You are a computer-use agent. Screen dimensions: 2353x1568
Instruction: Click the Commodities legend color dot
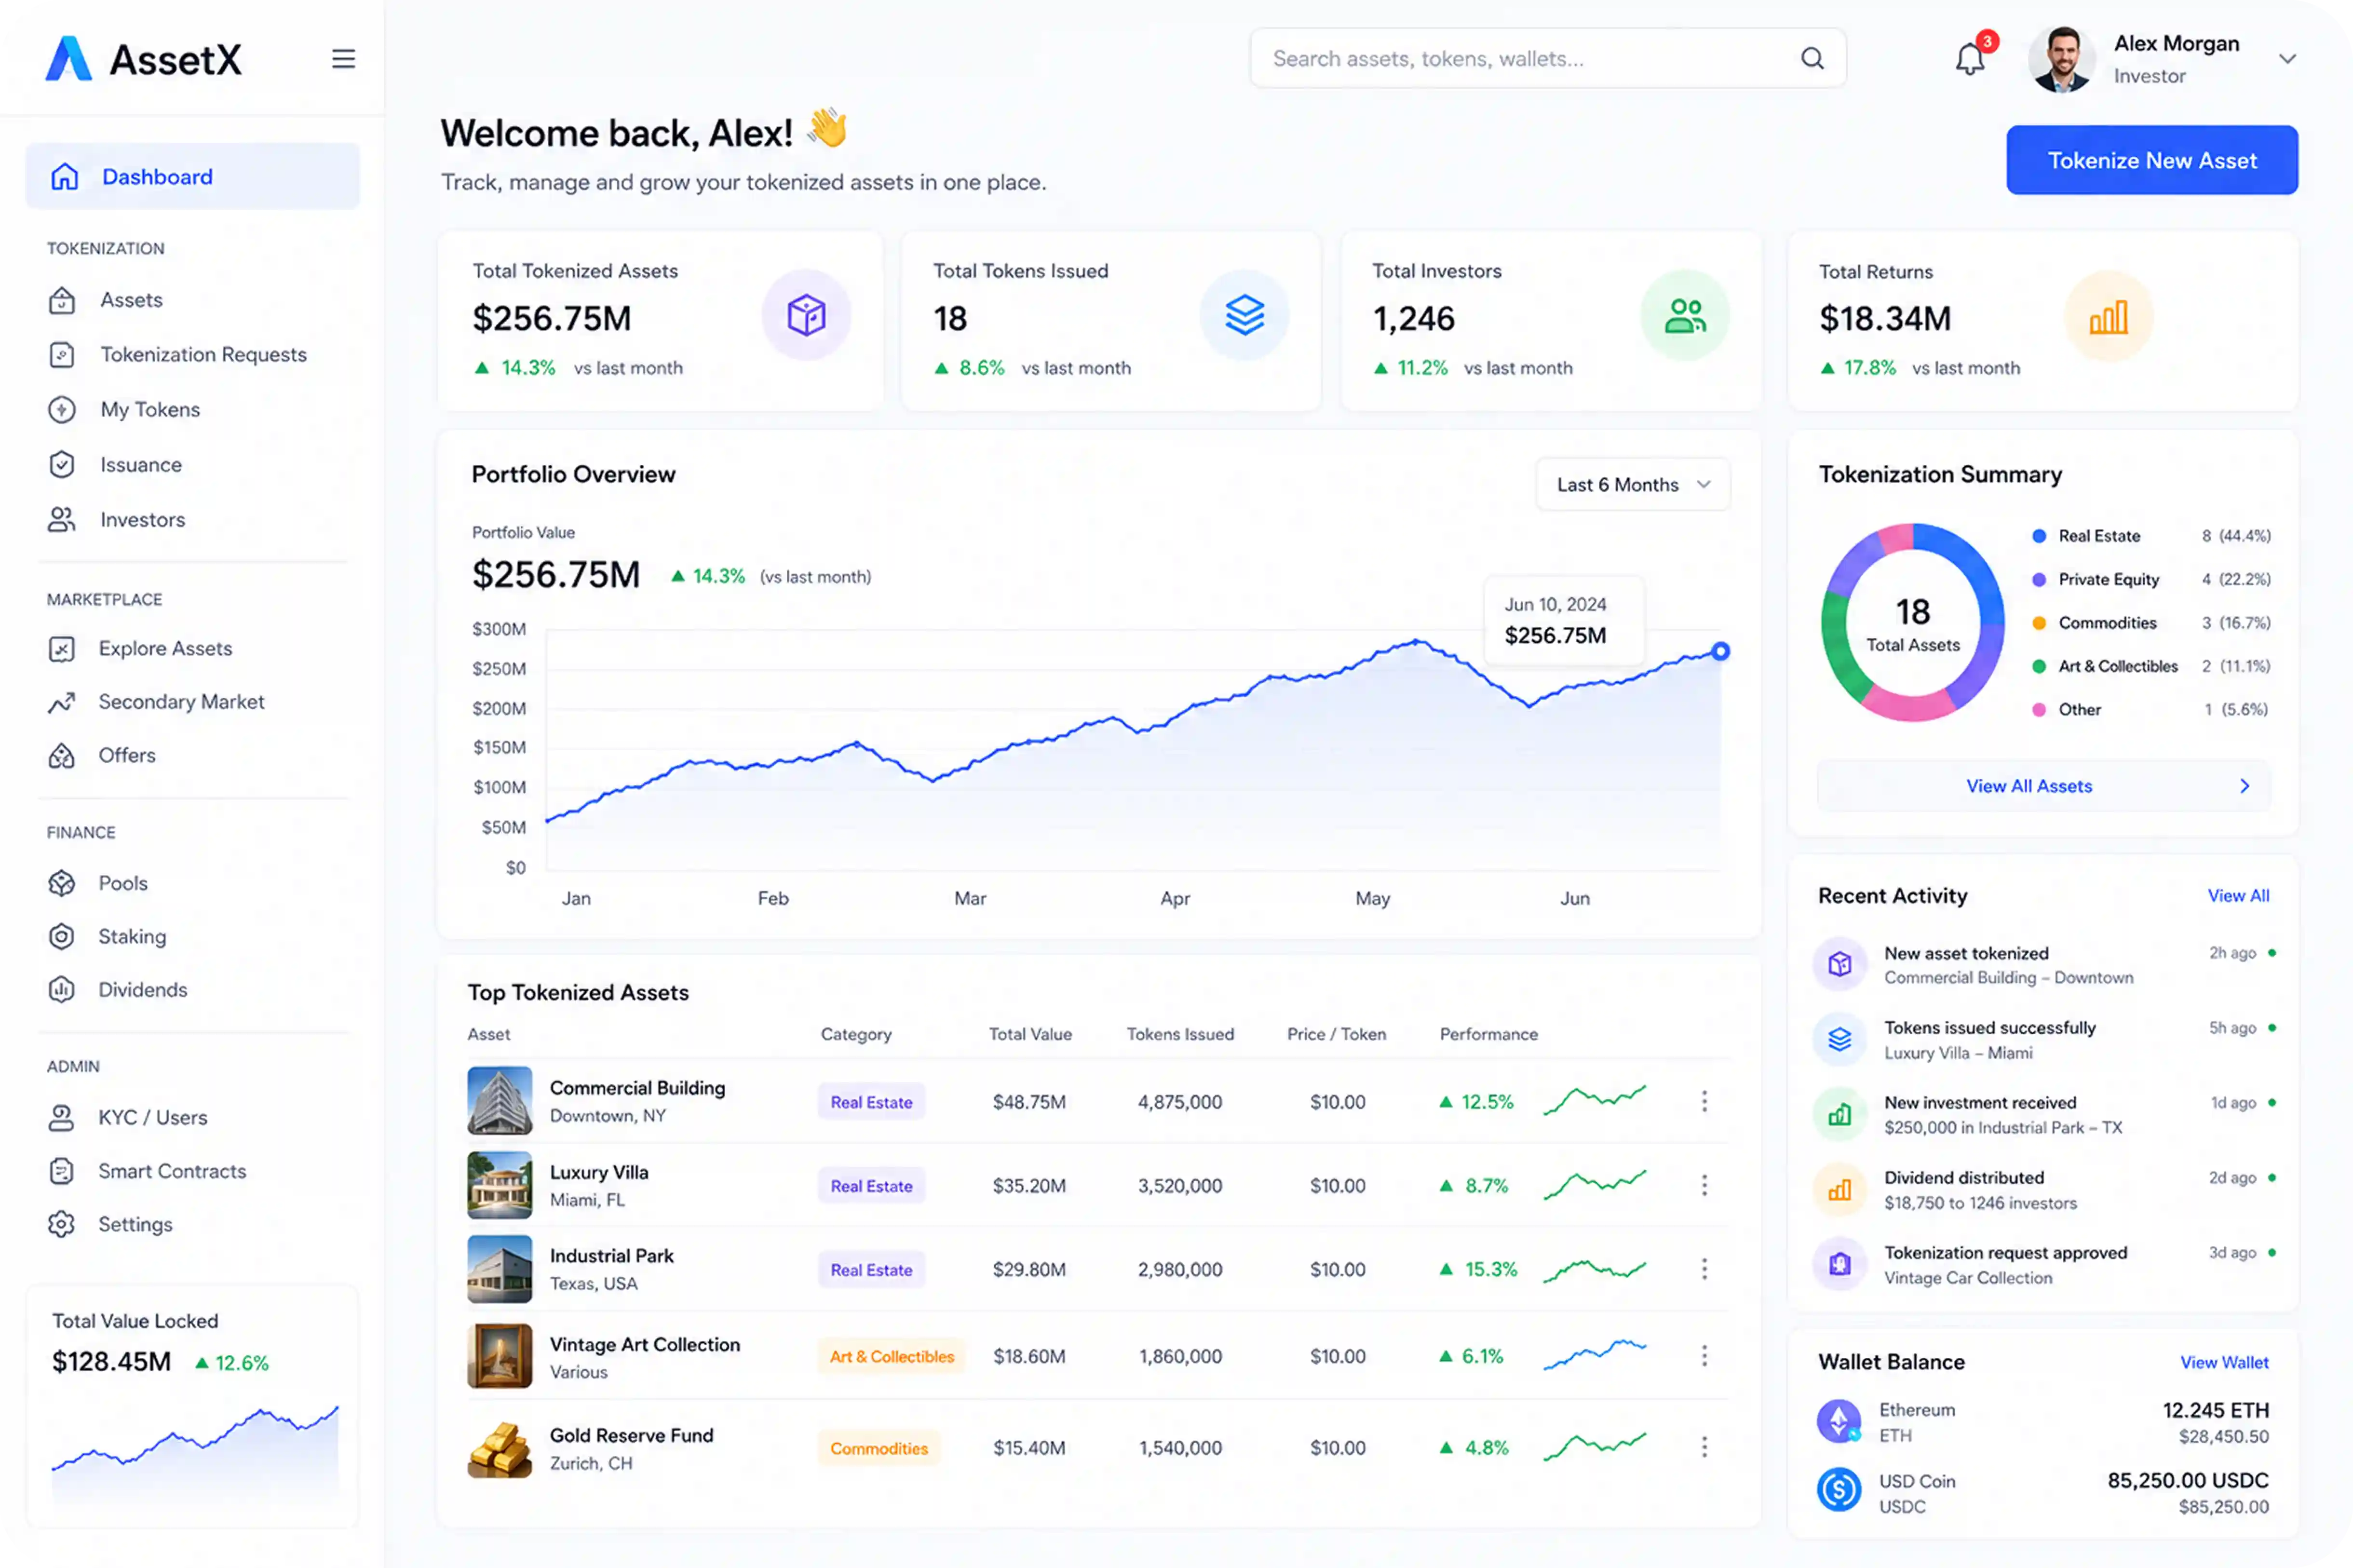(x=2038, y=623)
